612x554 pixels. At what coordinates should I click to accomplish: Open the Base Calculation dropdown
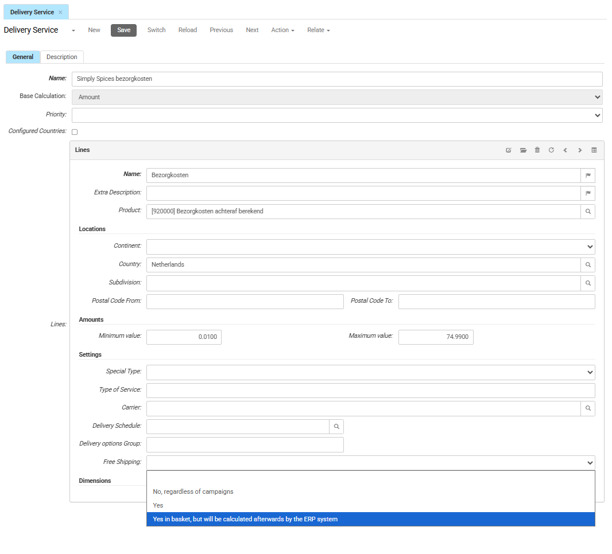337,97
